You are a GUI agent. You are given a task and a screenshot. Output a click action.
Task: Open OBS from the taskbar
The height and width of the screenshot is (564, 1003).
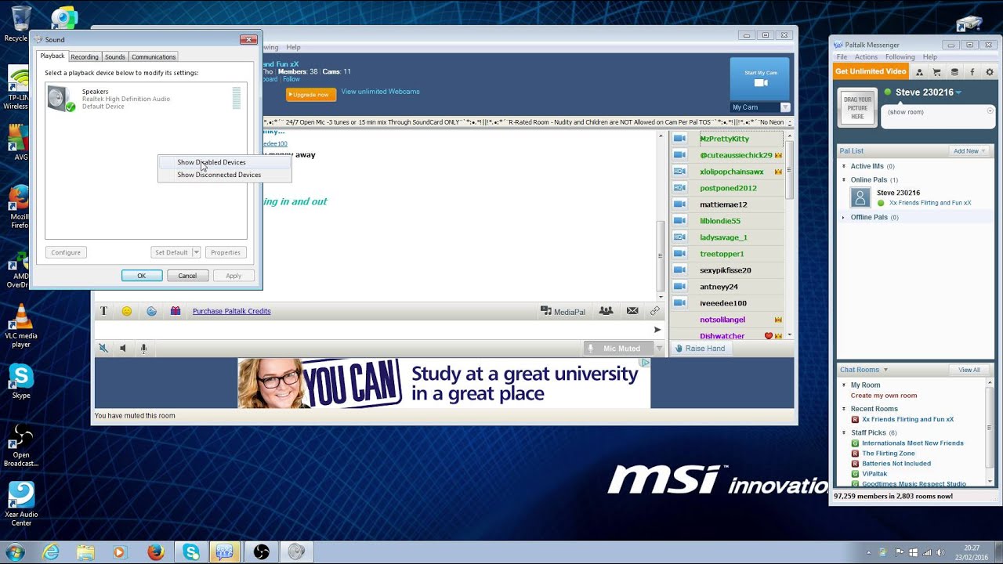pos(261,552)
